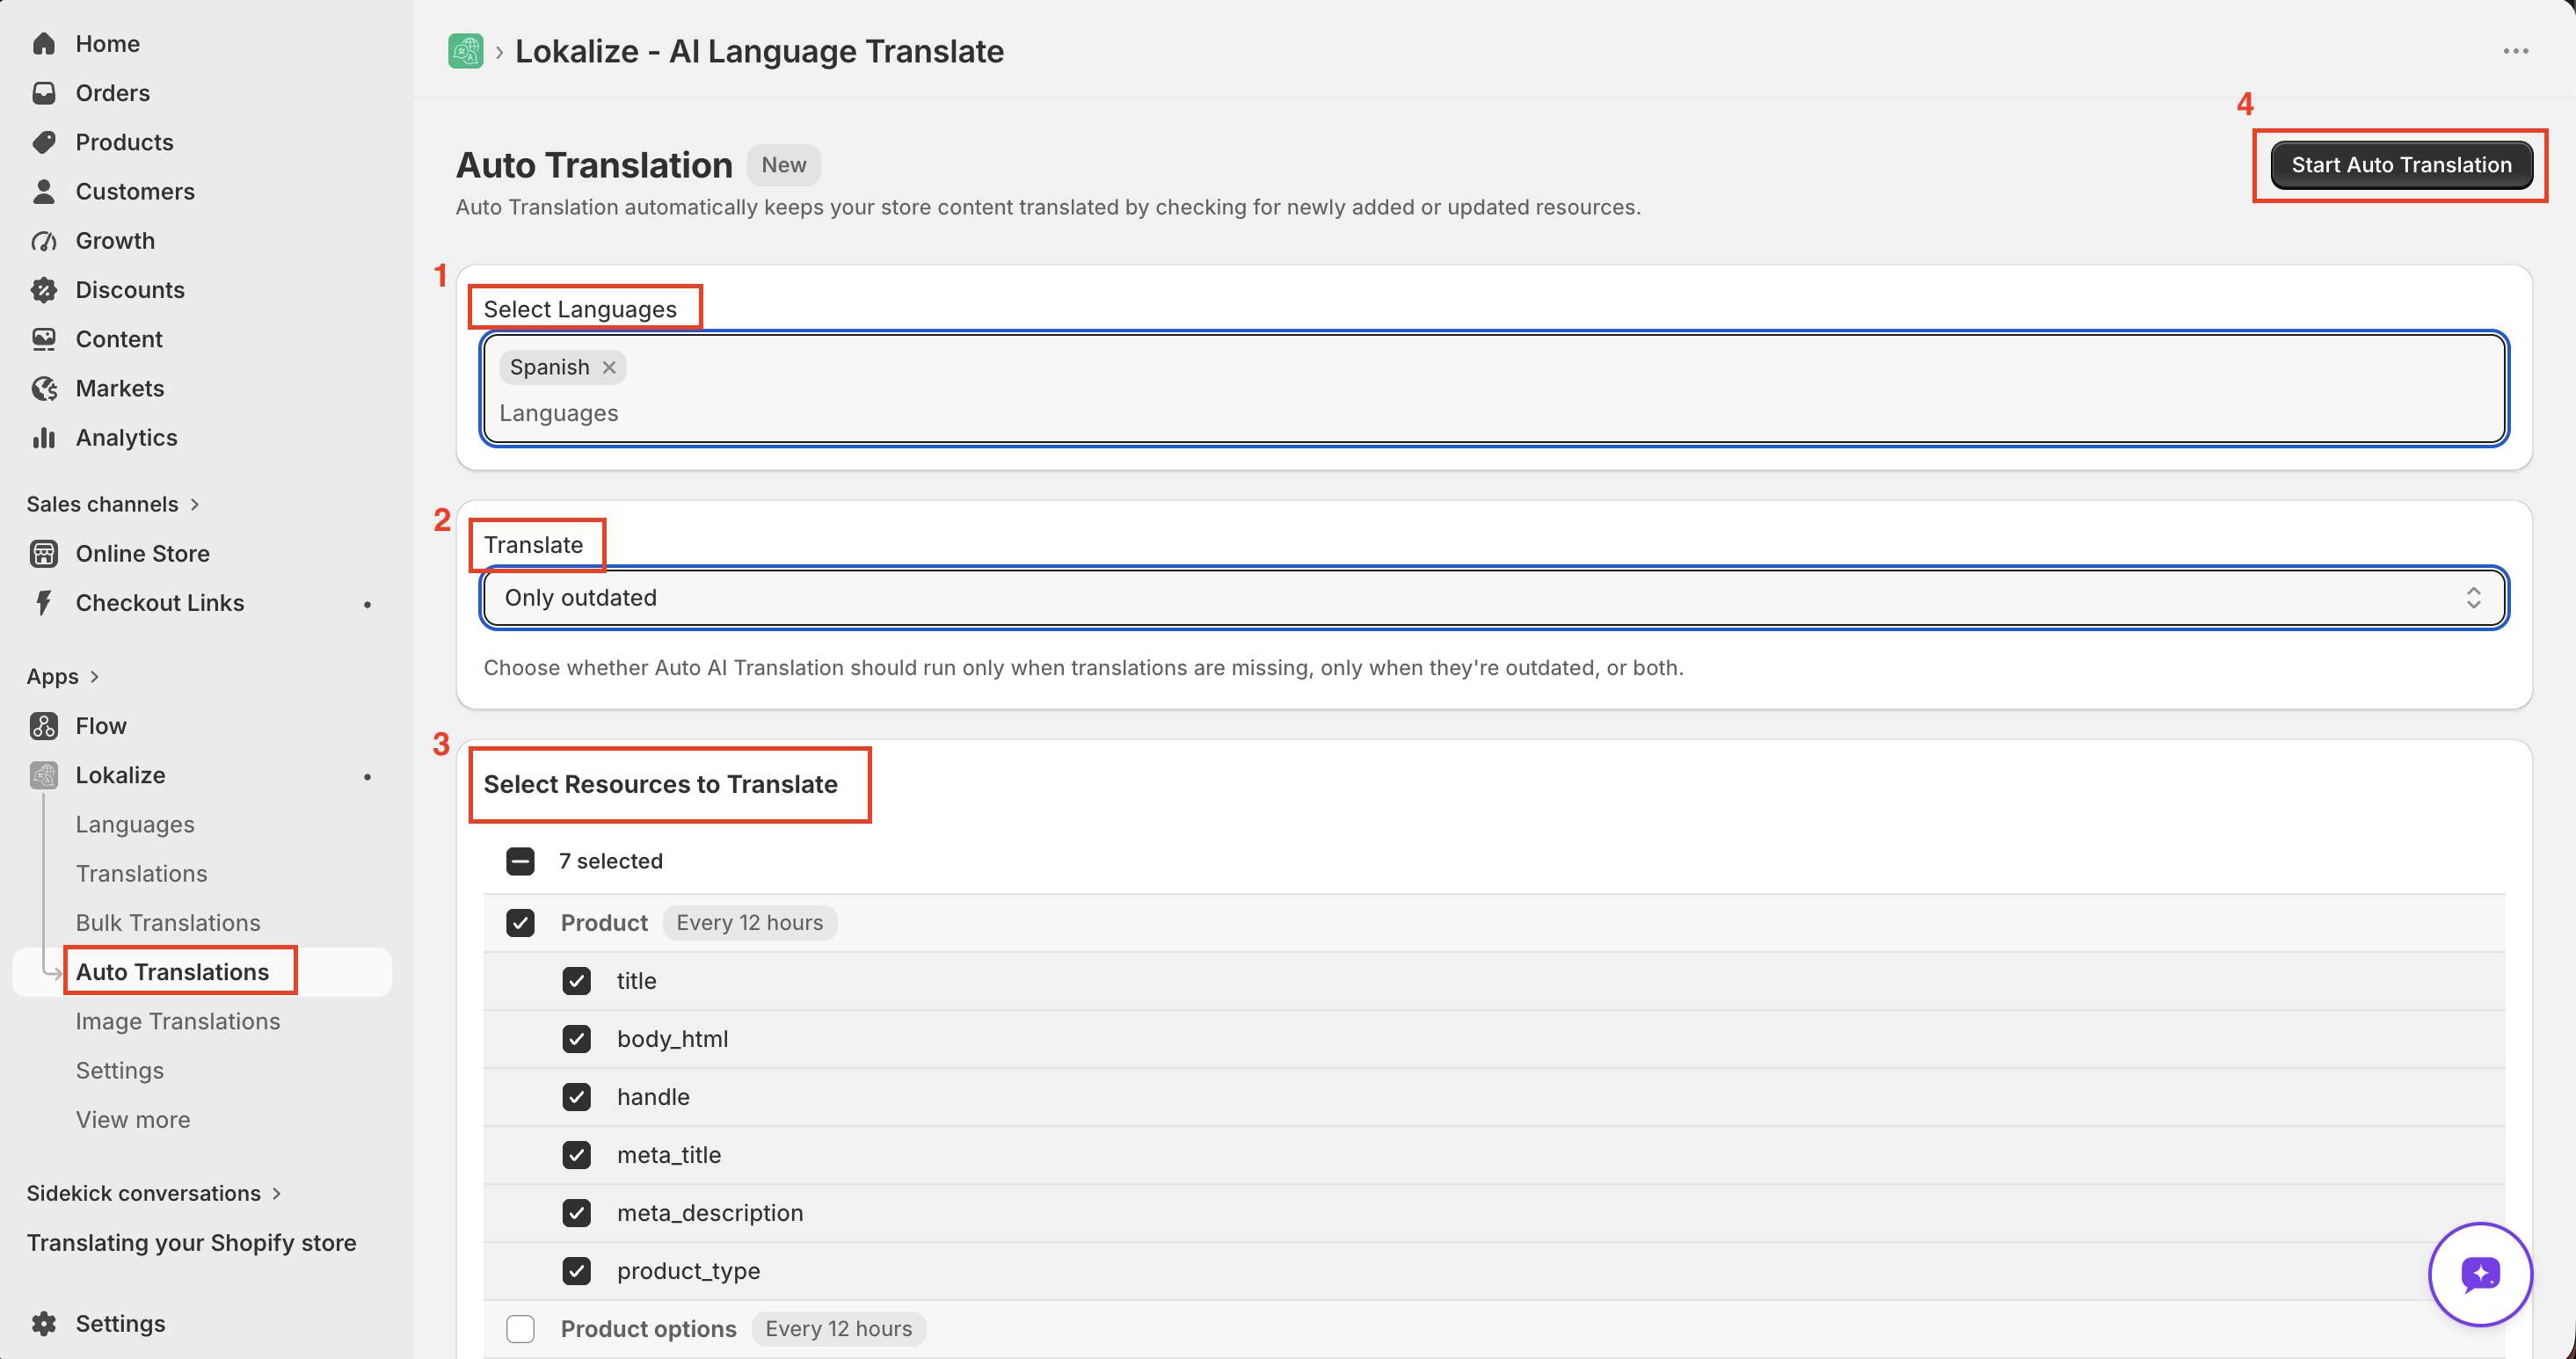Click the Checkout Links lightning bolt icon

(43, 603)
